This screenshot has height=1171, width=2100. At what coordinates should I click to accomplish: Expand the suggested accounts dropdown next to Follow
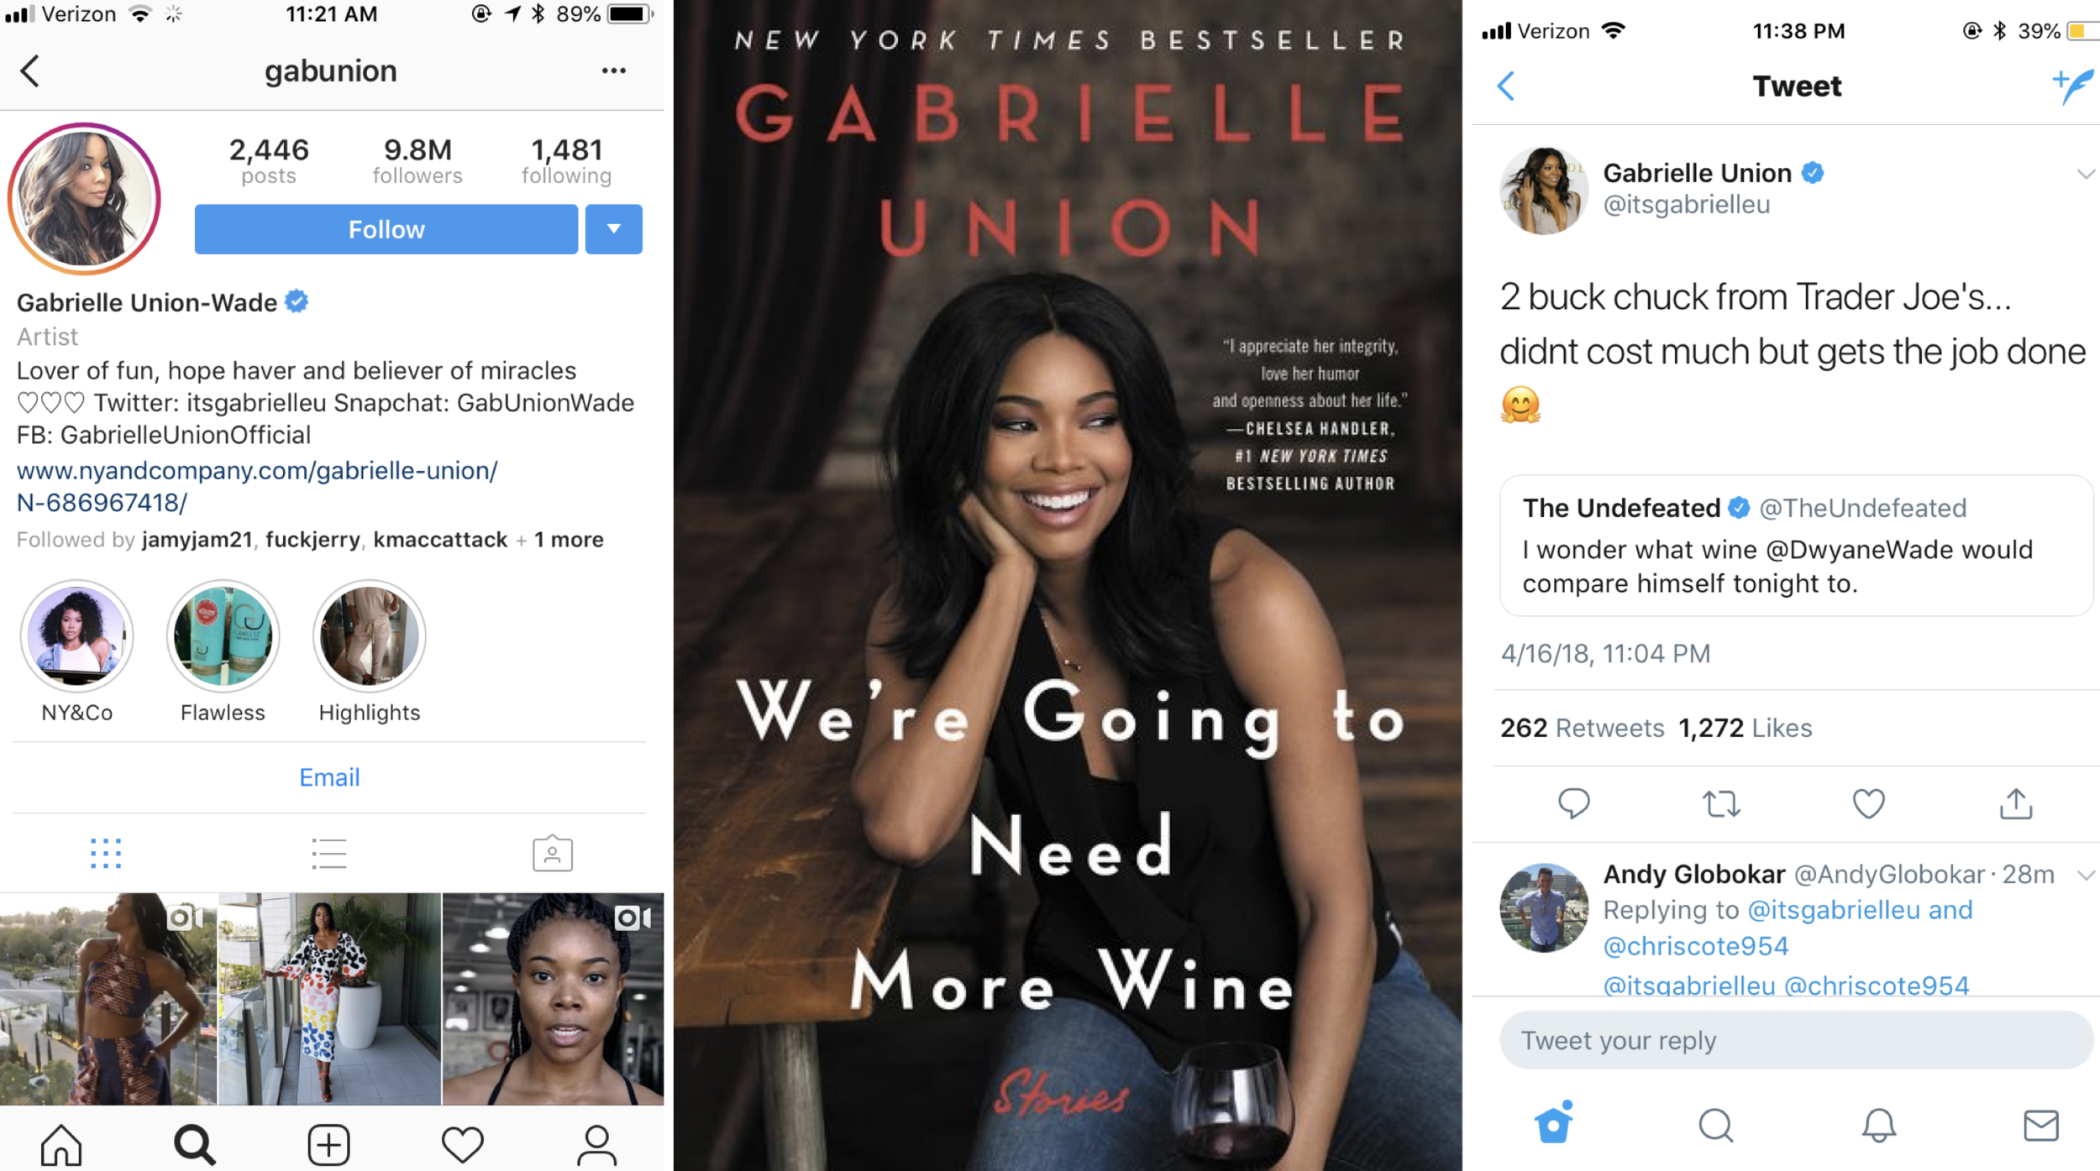(x=614, y=229)
